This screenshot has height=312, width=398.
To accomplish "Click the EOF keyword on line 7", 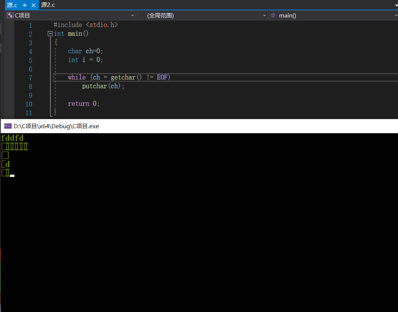I will tap(163, 78).
